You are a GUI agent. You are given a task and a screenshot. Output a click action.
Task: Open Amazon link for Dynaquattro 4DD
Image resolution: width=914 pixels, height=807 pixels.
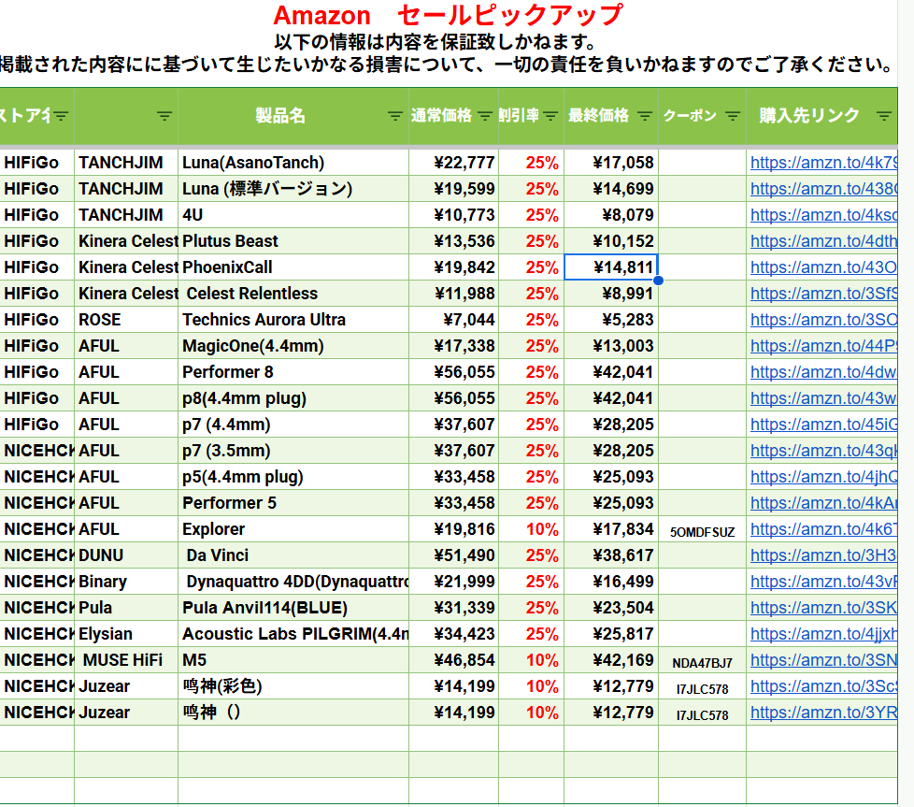click(x=823, y=582)
